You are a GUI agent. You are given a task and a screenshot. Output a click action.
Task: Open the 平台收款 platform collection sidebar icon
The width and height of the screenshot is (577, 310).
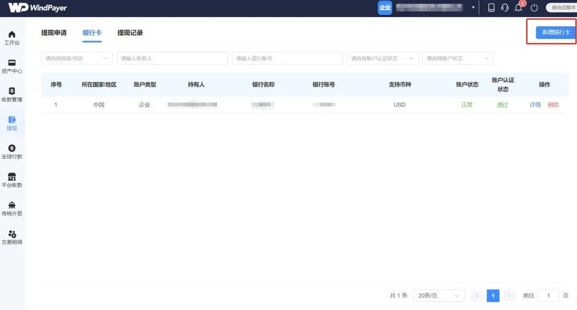click(x=12, y=180)
